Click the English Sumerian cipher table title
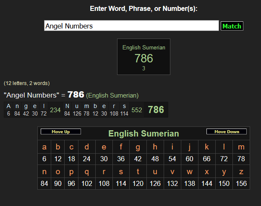261x206 pixels. click(144, 134)
